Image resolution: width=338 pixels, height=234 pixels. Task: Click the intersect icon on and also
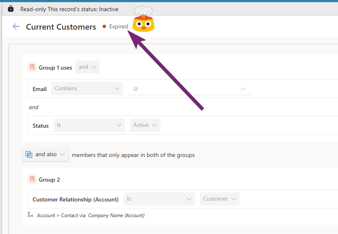(x=28, y=154)
